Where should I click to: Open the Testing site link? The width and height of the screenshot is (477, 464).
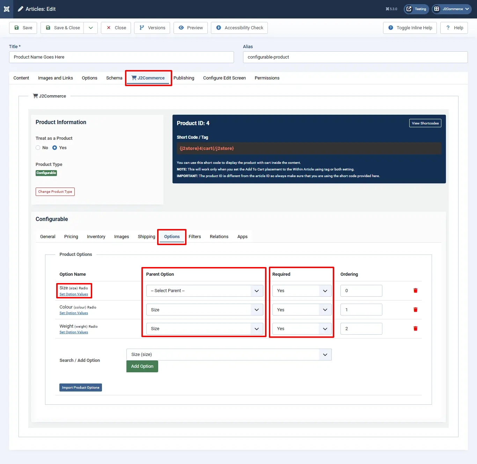pos(416,9)
